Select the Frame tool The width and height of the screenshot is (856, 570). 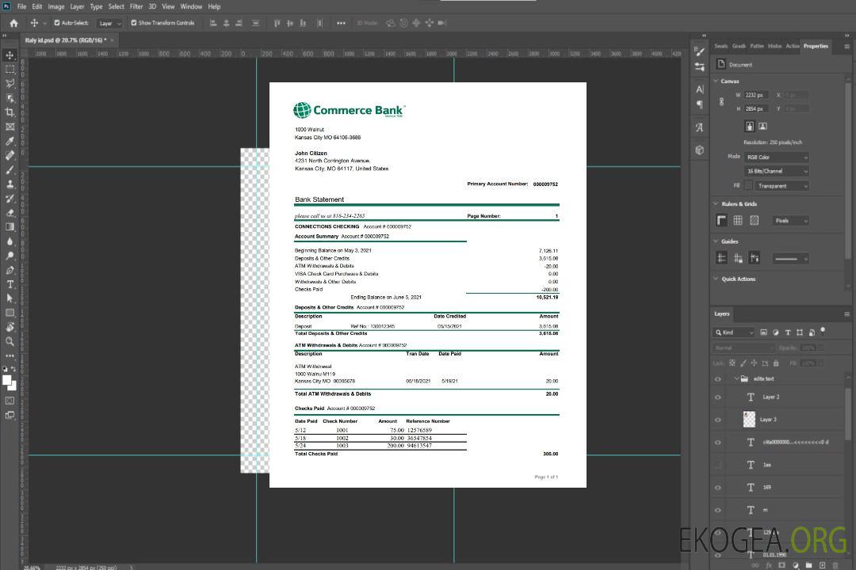(10, 127)
